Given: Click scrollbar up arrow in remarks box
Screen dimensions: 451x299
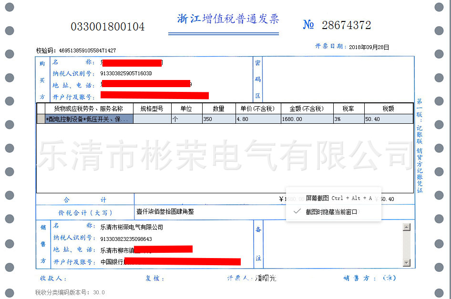Looking at the screenshot, I should tap(407, 227).
